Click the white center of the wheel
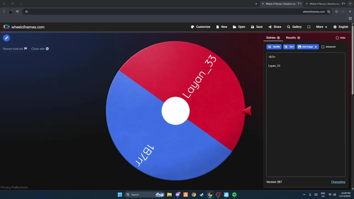354x199 pixels. (x=176, y=111)
